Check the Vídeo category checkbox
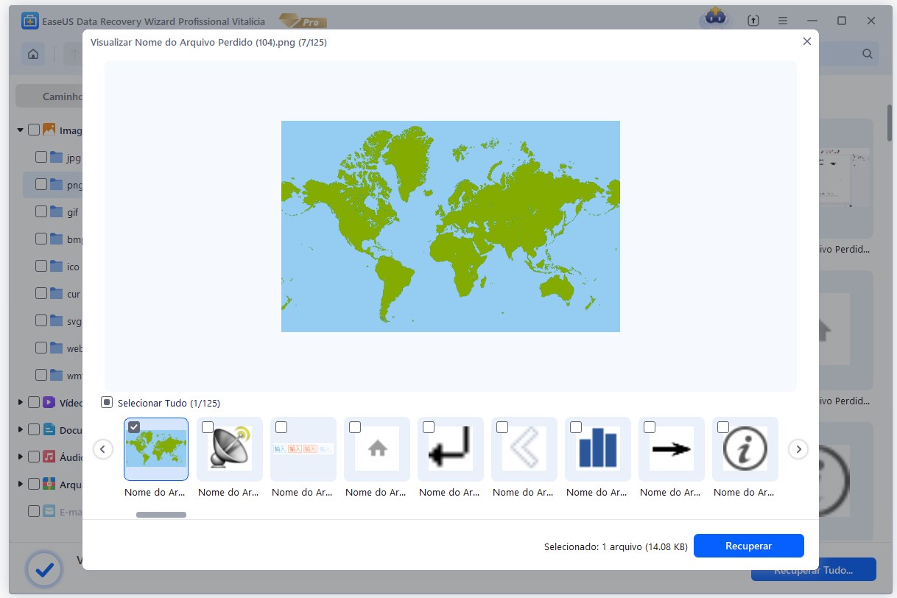Viewport: 897px width, 598px height. [34, 402]
